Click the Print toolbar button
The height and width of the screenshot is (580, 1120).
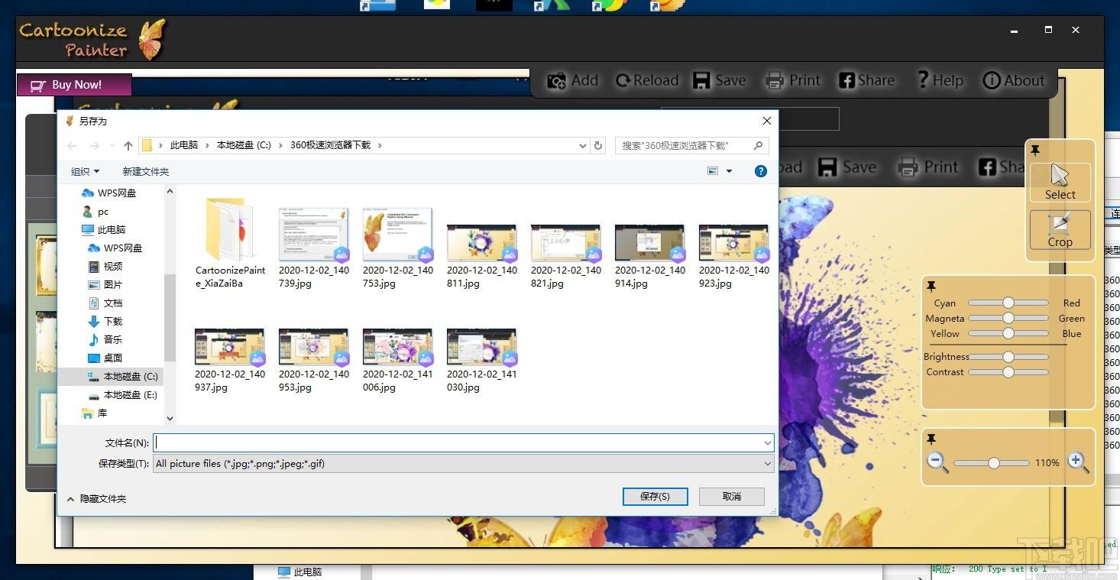(792, 80)
